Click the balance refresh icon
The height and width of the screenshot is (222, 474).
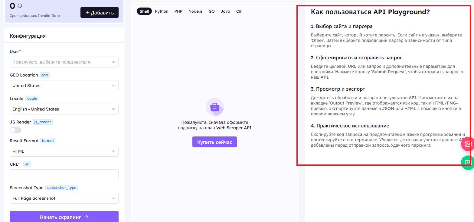[20, 6]
